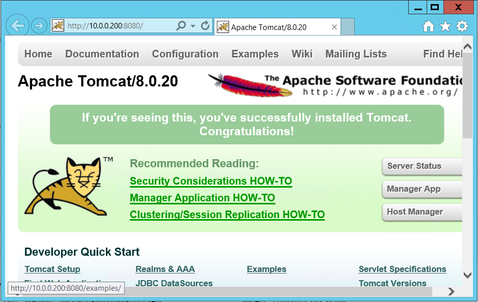Open the JDBC DataSources link
The image size is (478, 302).
point(174,283)
